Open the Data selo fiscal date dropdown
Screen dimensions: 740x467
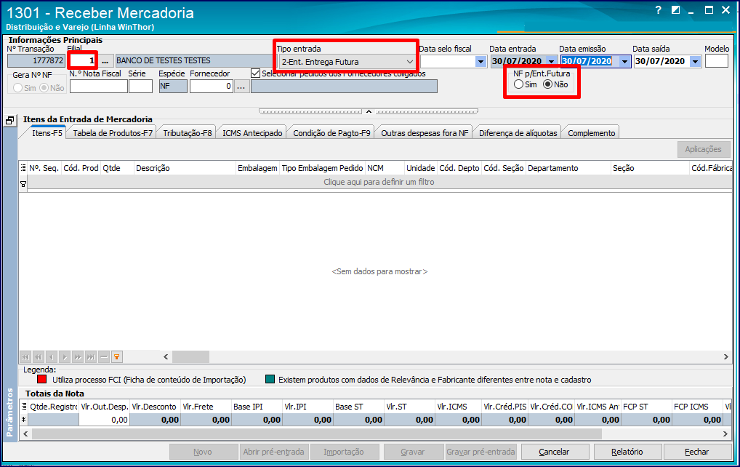(480, 61)
